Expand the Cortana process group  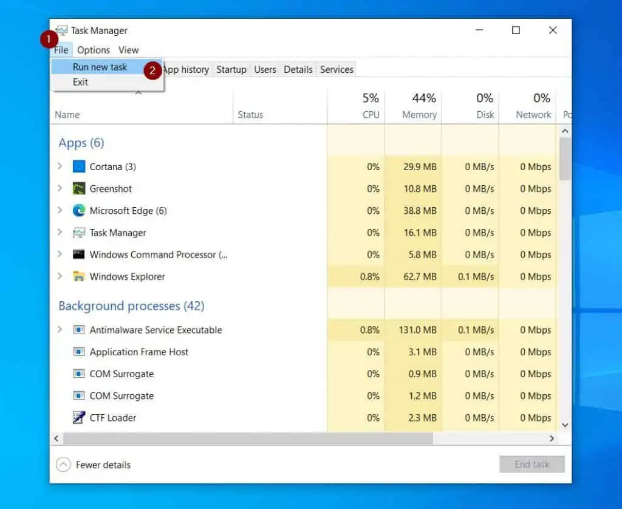(59, 166)
